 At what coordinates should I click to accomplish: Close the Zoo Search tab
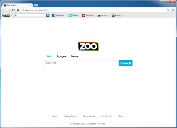pos(31,5)
